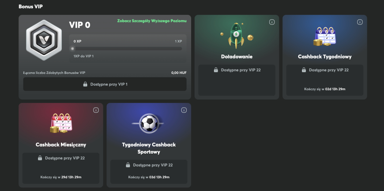Click the info icon on Doładowanie card

tap(272, 22)
